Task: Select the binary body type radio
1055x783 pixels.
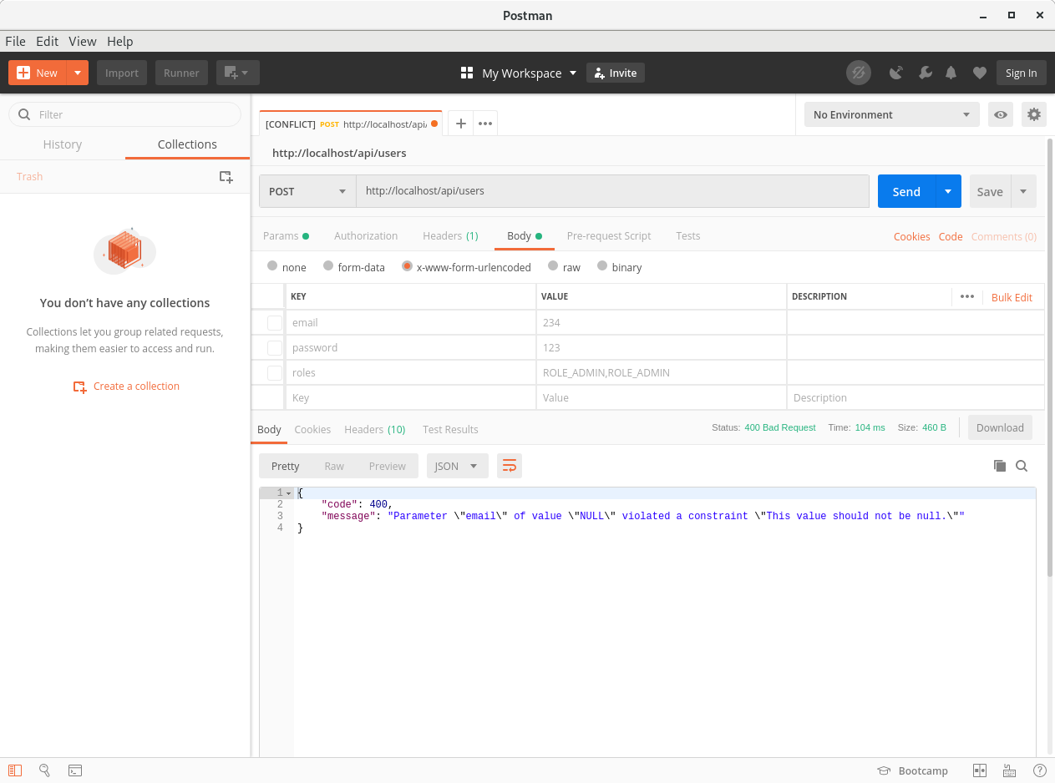Action: click(602, 266)
